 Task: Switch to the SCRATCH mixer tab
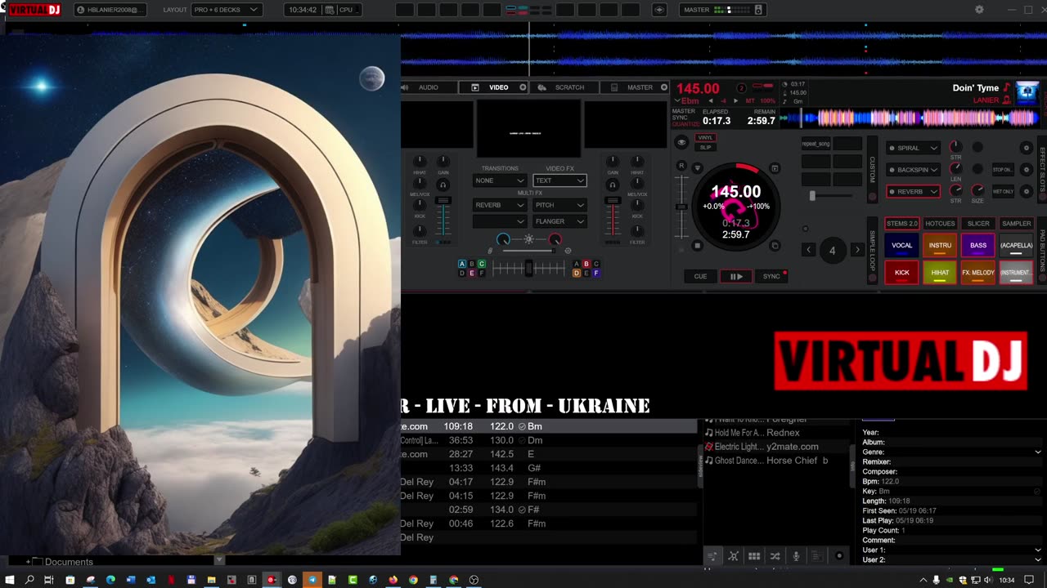tap(564, 87)
